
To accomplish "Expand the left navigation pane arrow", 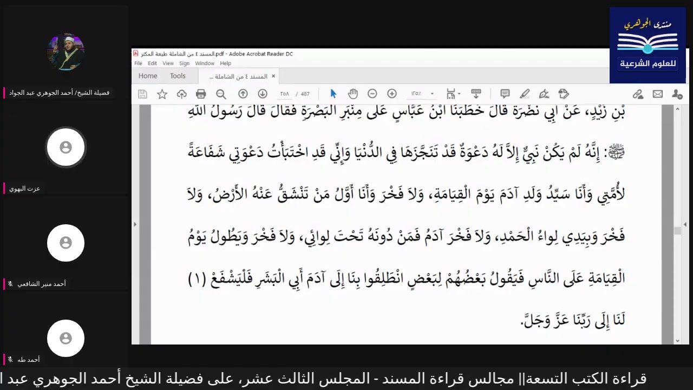I will pos(135,224).
